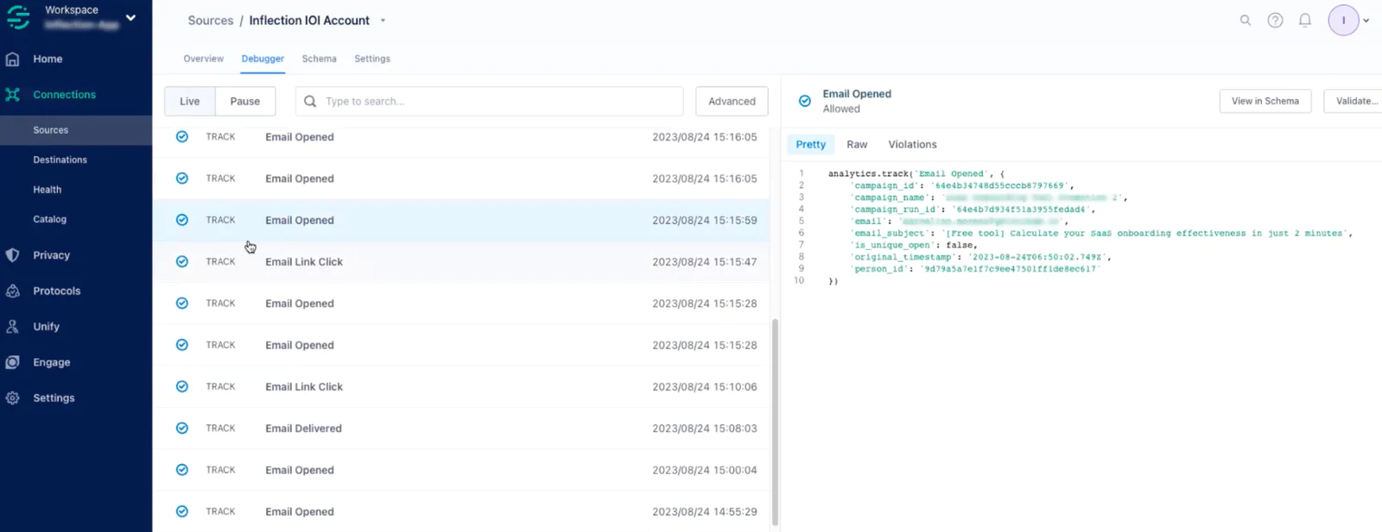Open the Schema tab
Viewport: 1382px width, 532px height.
point(319,59)
